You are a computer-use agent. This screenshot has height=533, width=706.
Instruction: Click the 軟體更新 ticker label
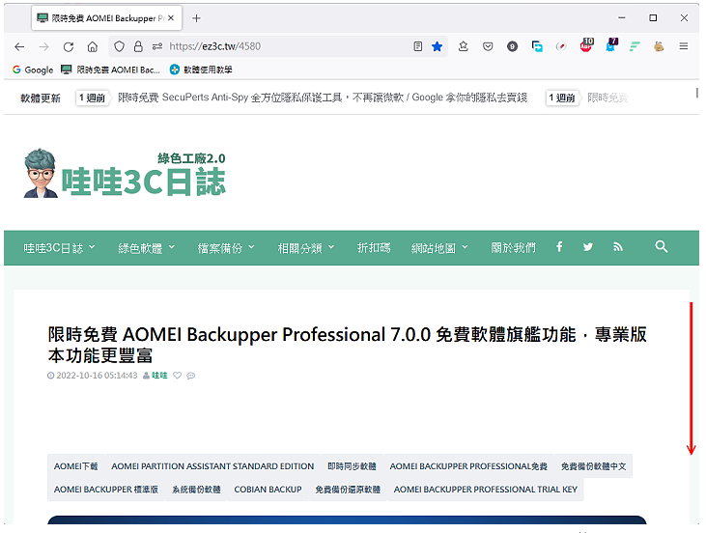pos(41,98)
